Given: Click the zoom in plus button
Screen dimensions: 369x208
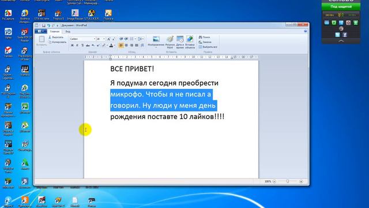Looking at the screenshot, I should pyautogui.click(x=301, y=181).
